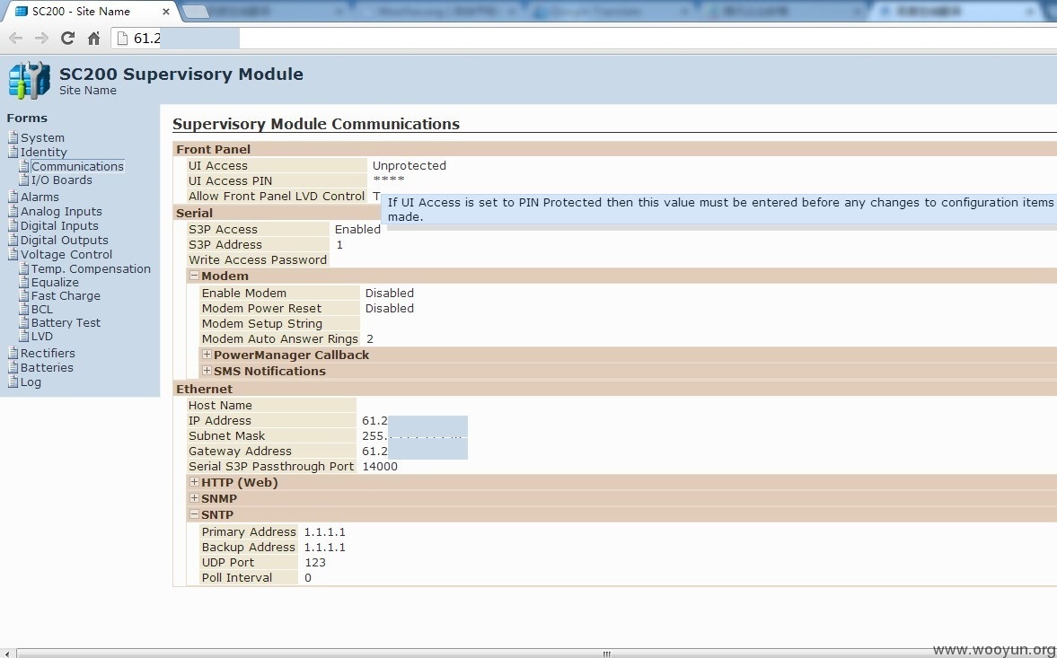Viewport: 1057px width, 658px height.
Task: Go back with the browser back arrow
Action: coord(16,39)
